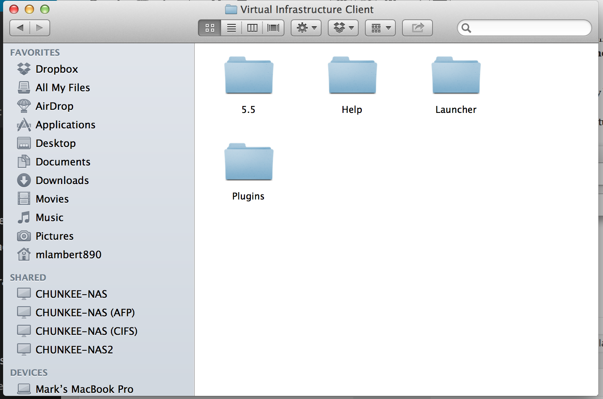The width and height of the screenshot is (603, 399).
Task: Open the Help folder
Action: pyautogui.click(x=352, y=76)
